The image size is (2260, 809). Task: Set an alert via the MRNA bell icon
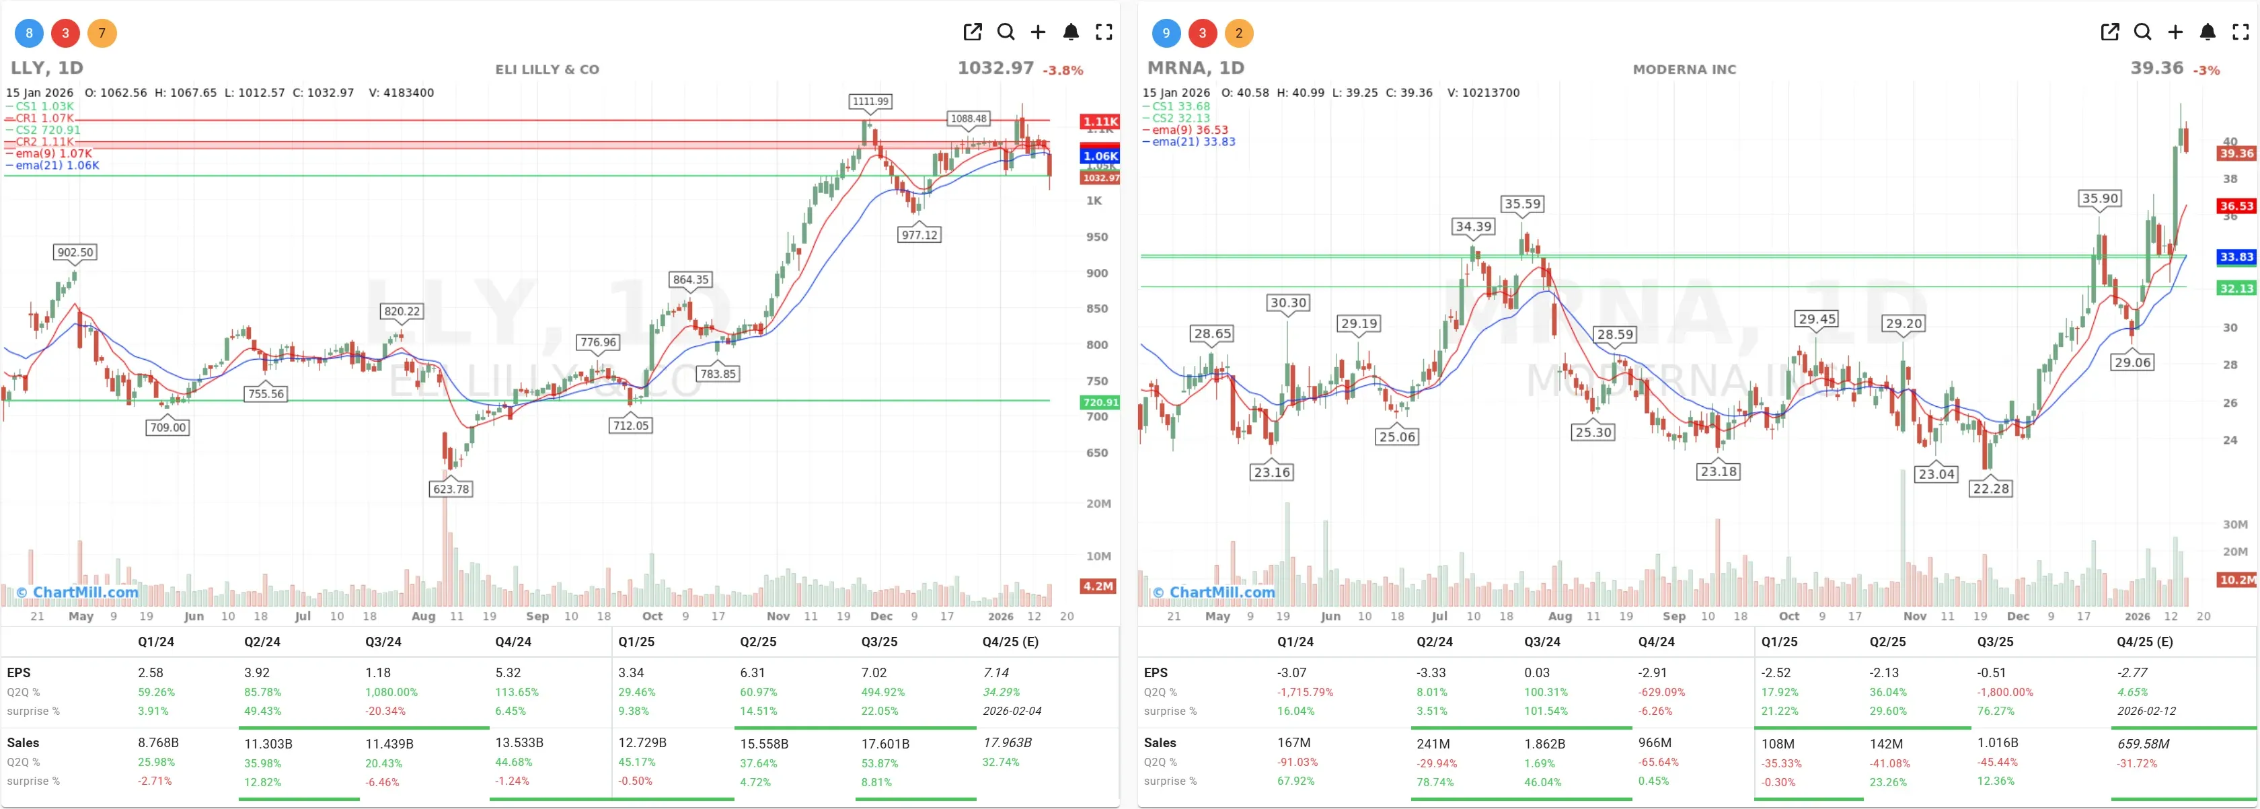coord(2208,32)
